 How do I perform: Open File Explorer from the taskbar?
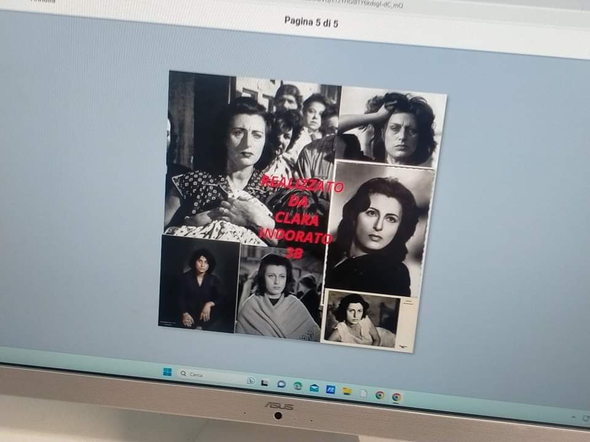[x=347, y=391]
